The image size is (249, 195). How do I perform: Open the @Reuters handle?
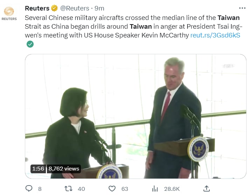75,8
